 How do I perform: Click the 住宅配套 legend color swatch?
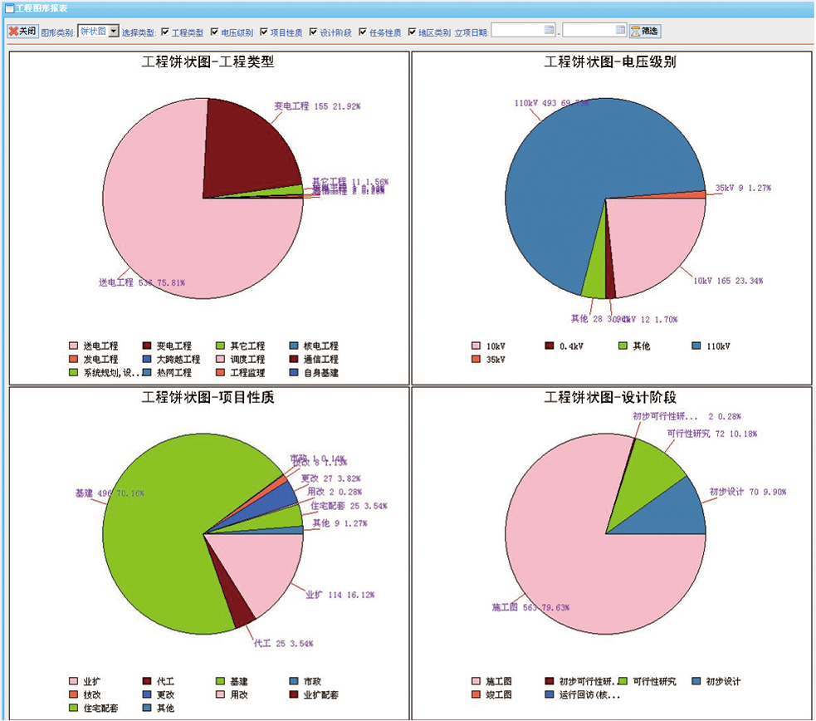pos(73,708)
